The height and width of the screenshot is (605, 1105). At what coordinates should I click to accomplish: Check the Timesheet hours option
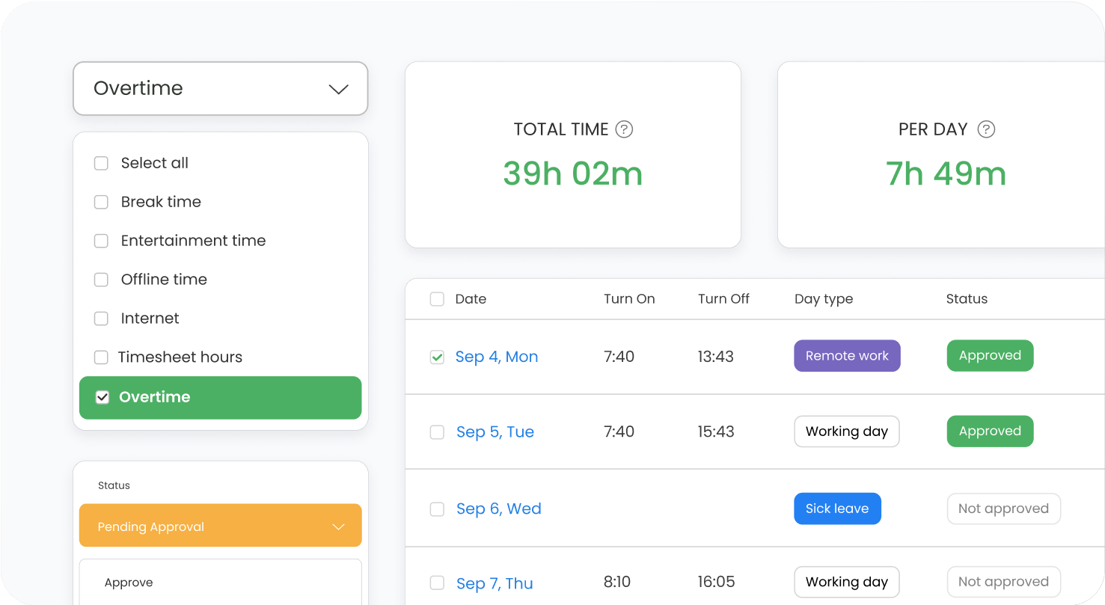[101, 357]
